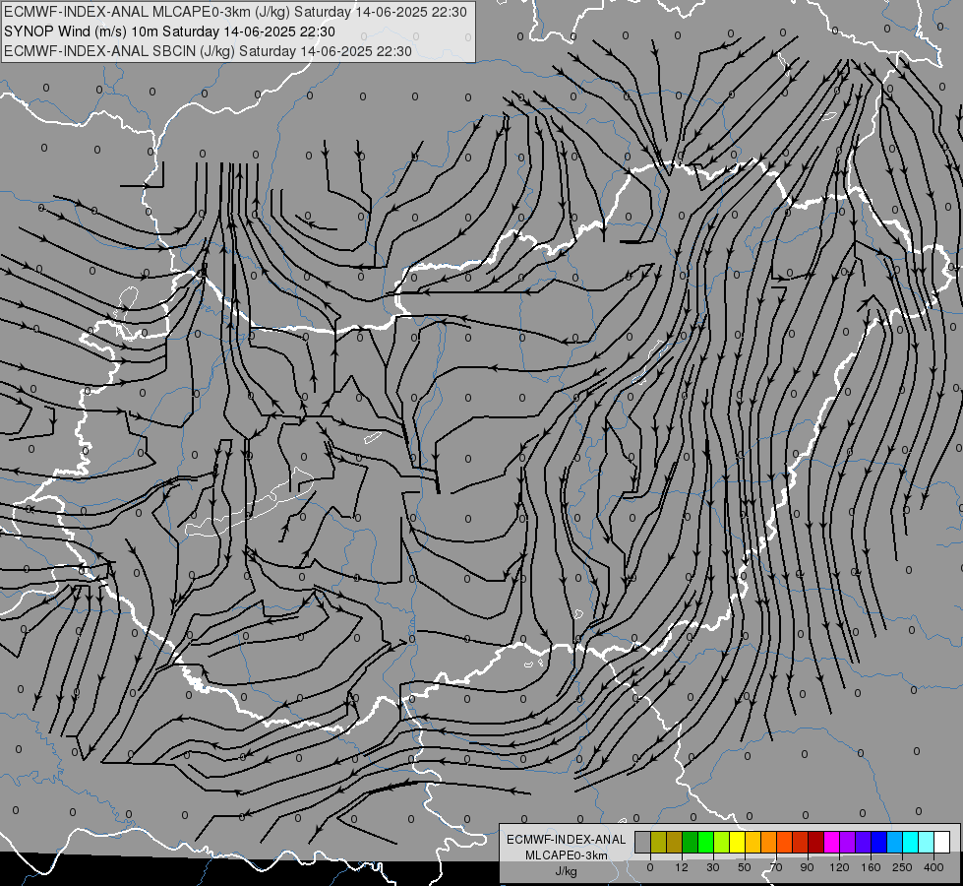Pick the white swatch at the scale end
The height and width of the screenshot is (886, 963).
[x=942, y=842]
